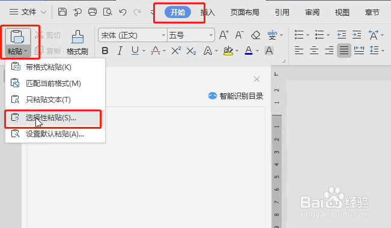Switch to the 审阅 tab
The height and width of the screenshot is (228, 391).
click(312, 12)
